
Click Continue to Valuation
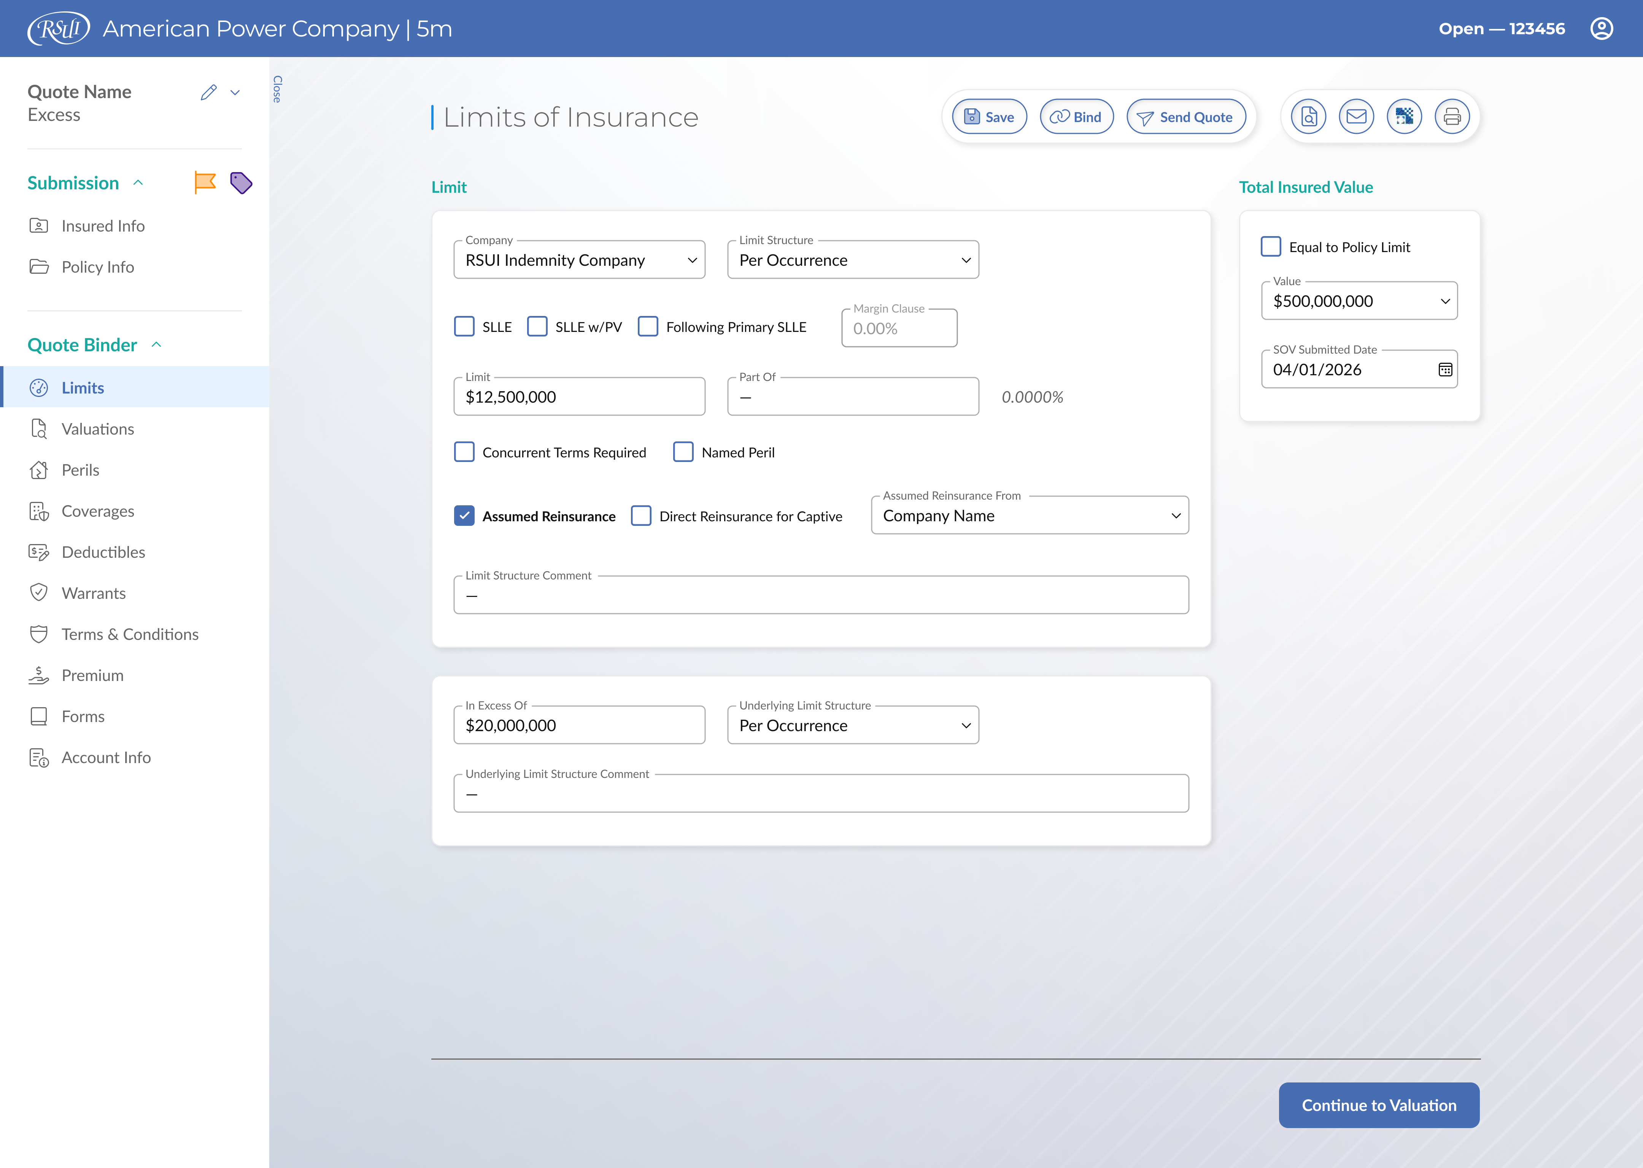pos(1379,1105)
